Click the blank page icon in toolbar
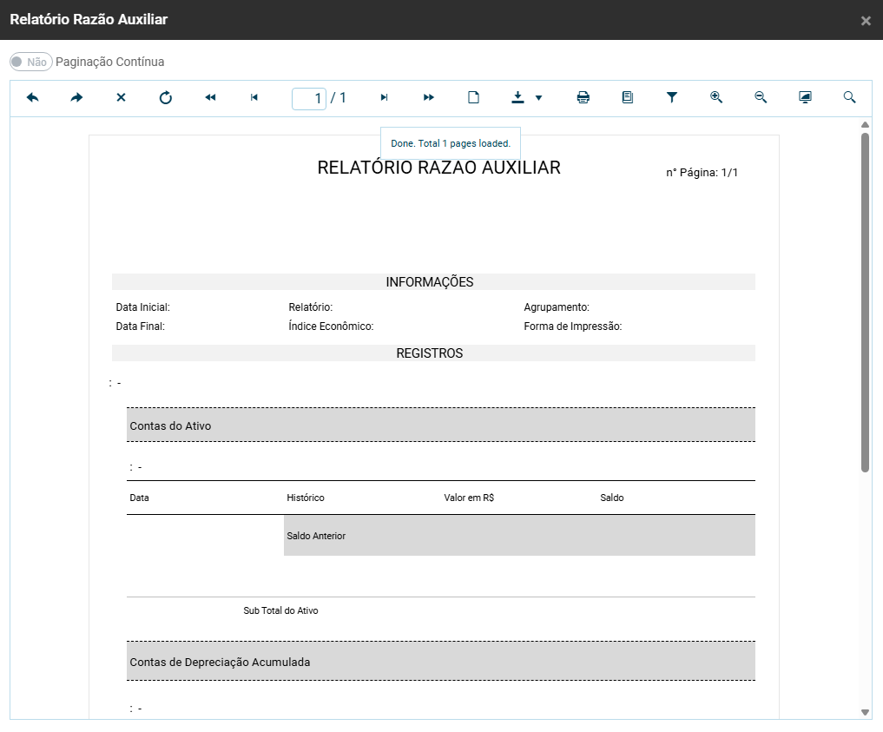The image size is (883, 732). point(474,98)
